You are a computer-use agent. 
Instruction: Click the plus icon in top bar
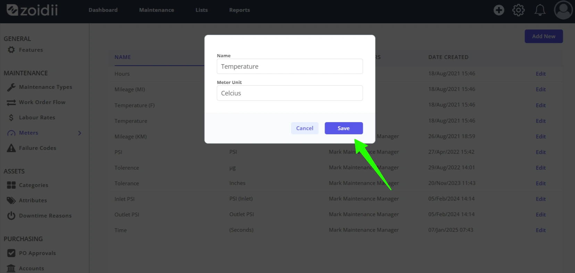pyautogui.click(x=499, y=10)
